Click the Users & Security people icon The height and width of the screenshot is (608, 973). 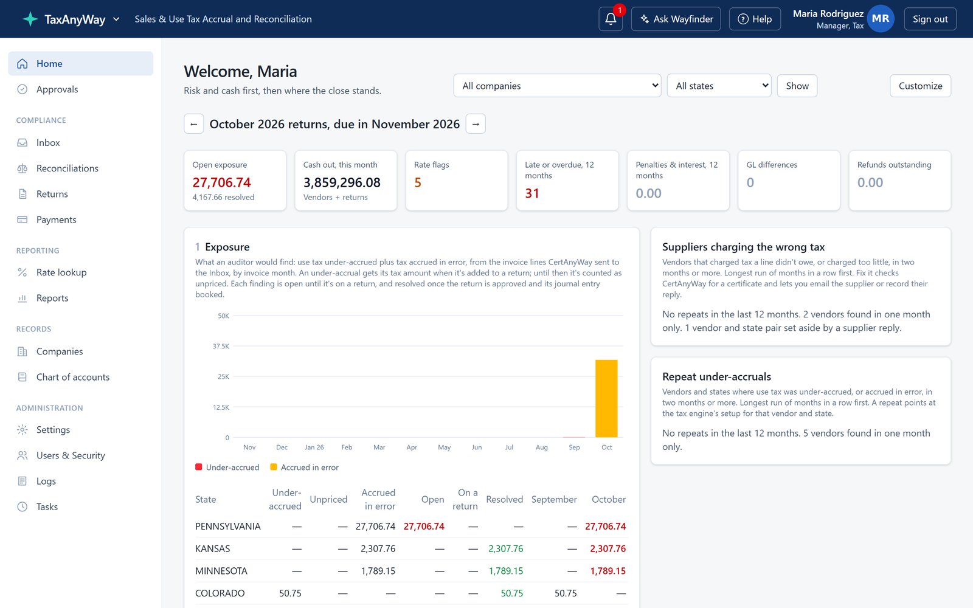[x=23, y=455]
